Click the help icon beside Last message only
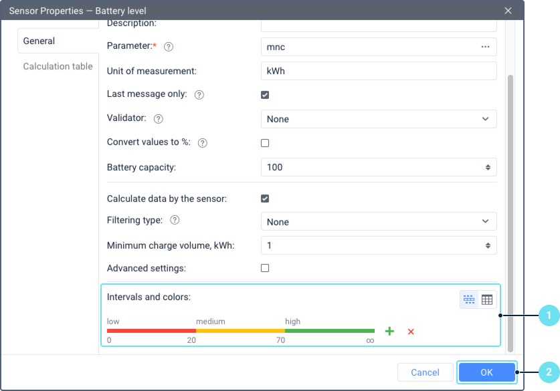Screen dimensions: 560x391 199,94
